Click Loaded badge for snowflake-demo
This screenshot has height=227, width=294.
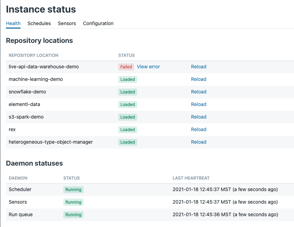click(127, 92)
